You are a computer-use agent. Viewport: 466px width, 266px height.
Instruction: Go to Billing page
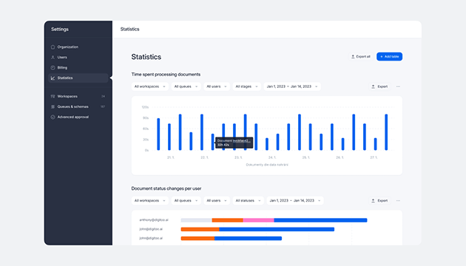pos(78,68)
